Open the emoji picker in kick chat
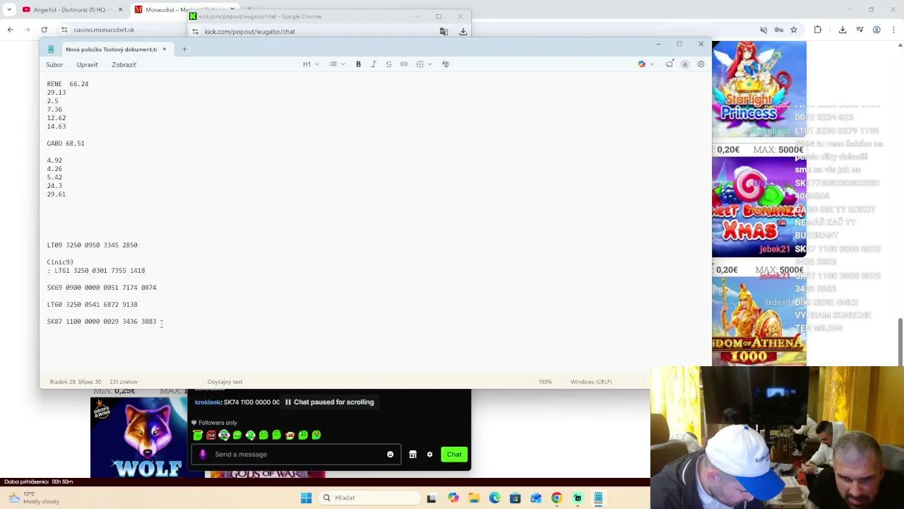The height and width of the screenshot is (509, 904). coord(390,455)
